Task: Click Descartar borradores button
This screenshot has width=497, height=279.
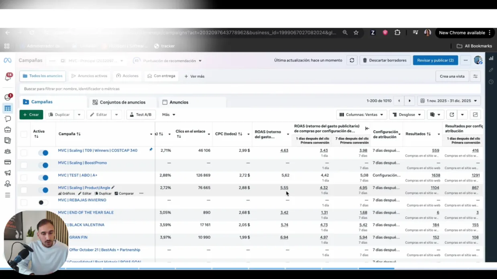Action: (x=385, y=61)
